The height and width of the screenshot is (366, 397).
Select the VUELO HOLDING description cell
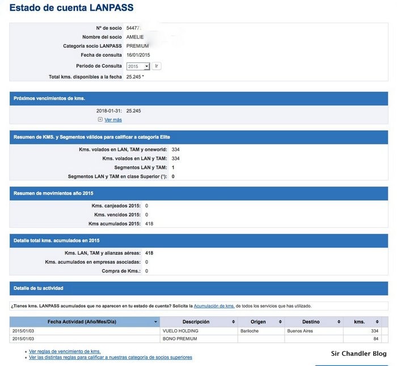[198, 331]
